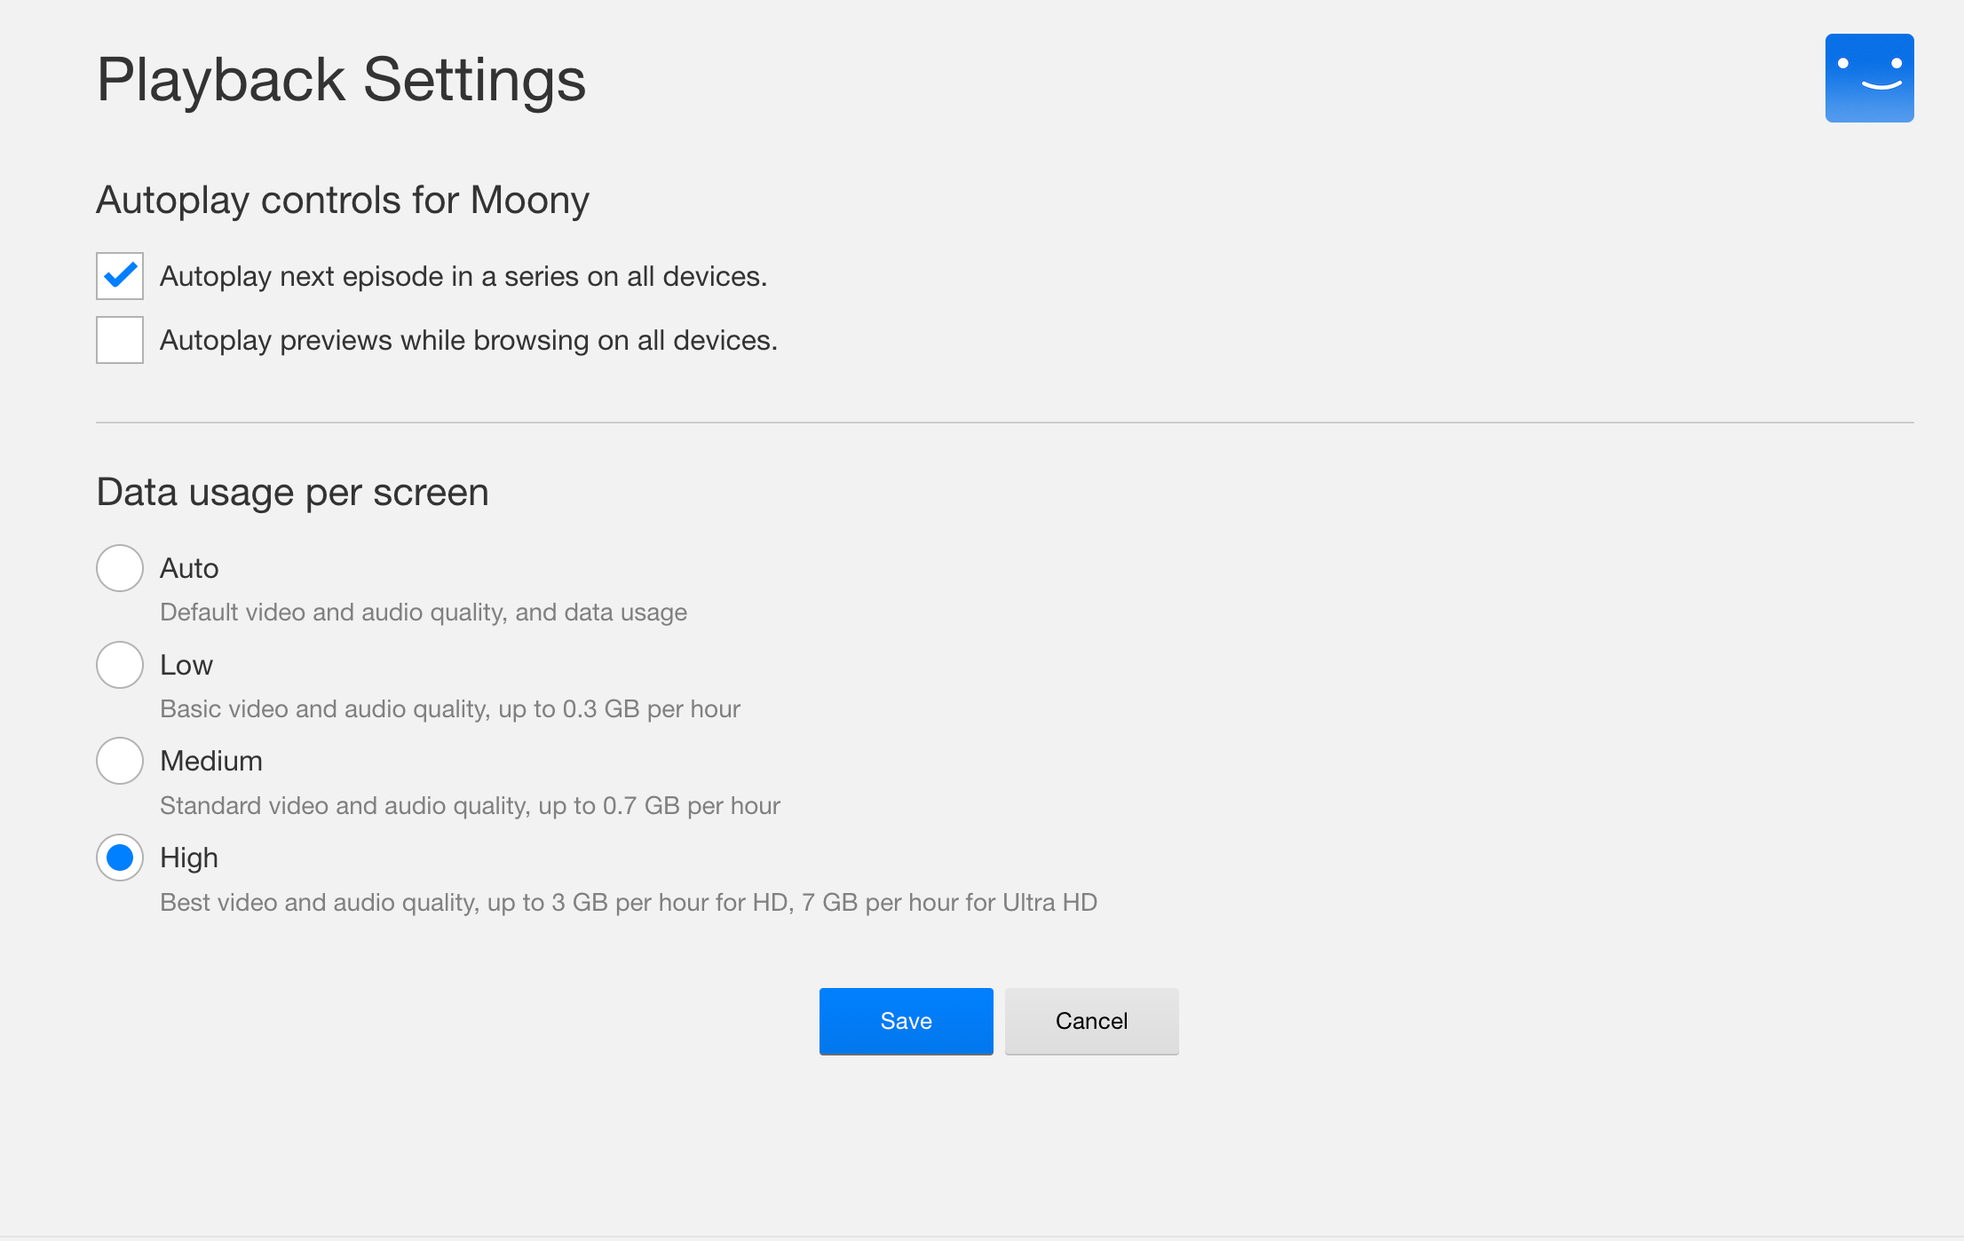Click the 'Data usage per screen' heading
This screenshot has height=1241, width=1964.
292,492
